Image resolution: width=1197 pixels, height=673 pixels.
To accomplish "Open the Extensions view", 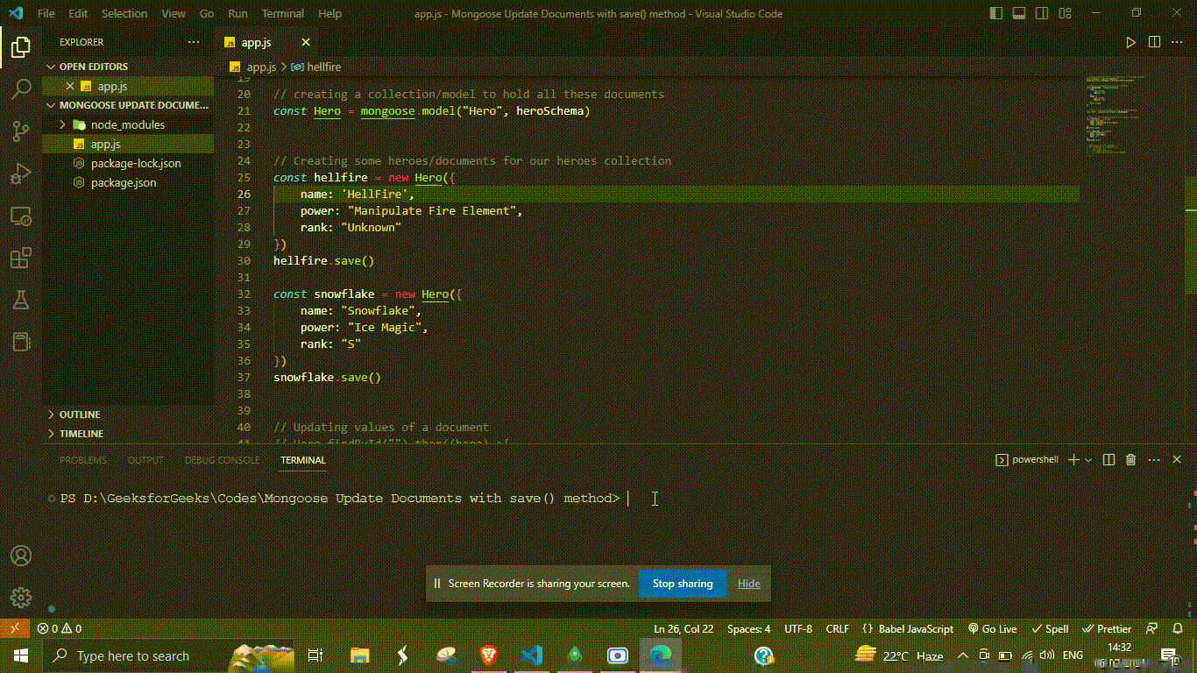I will (x=21, y=258).
